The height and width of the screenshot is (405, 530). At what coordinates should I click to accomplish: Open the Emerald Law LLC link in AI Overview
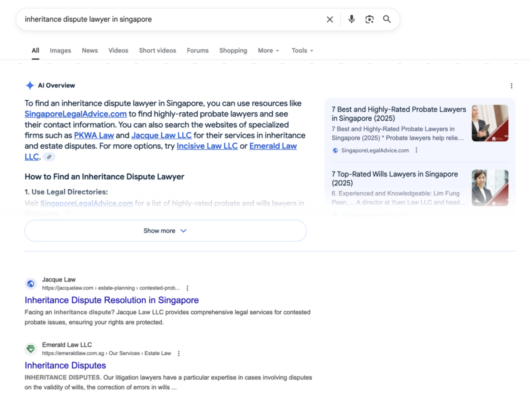(273, 146)
